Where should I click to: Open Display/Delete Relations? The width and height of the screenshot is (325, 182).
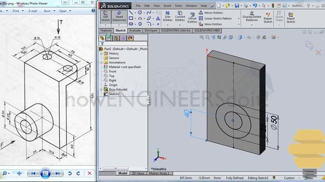(x=252, y=16)
